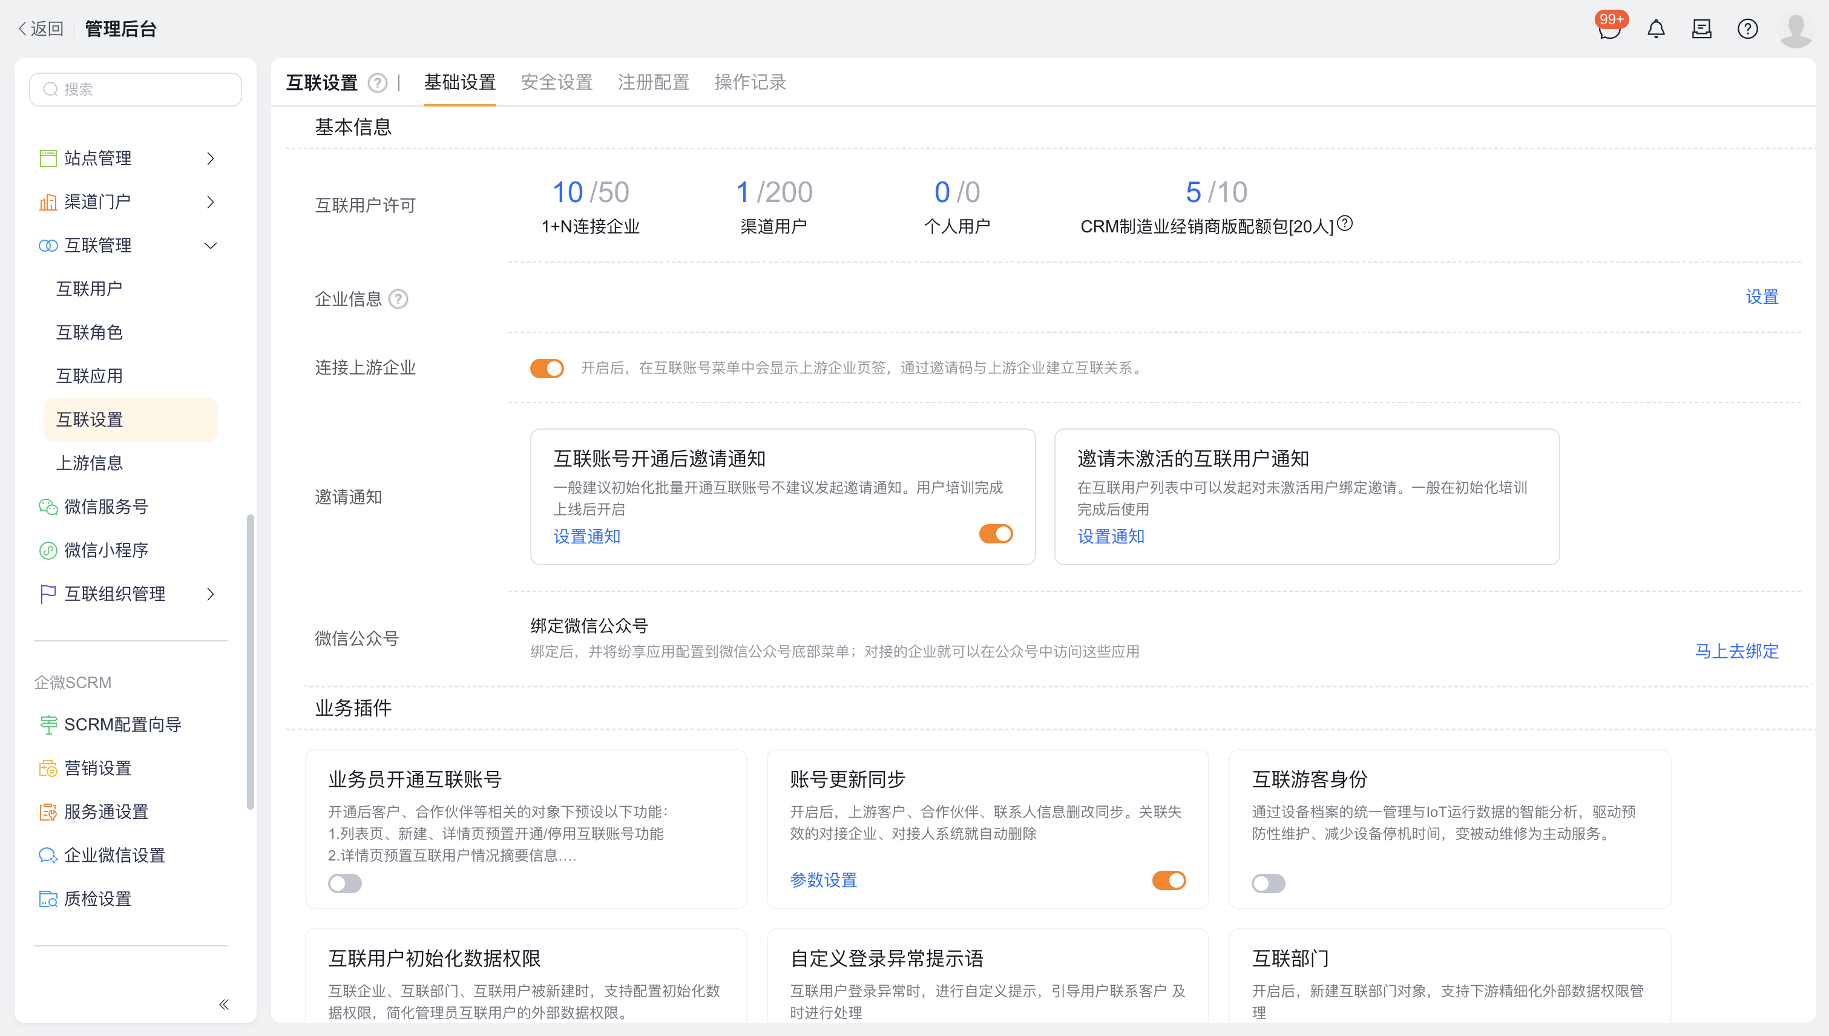Click the 企业微信设置 chat icon
1829x1036 pixels.
[48, 855]
